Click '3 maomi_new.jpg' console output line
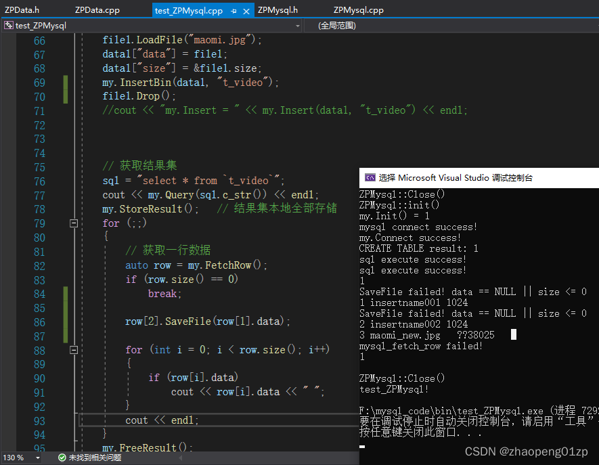Image resolution: width=599 pixels, height=465 pixels. pyautogui.click(x=426, y=336)
